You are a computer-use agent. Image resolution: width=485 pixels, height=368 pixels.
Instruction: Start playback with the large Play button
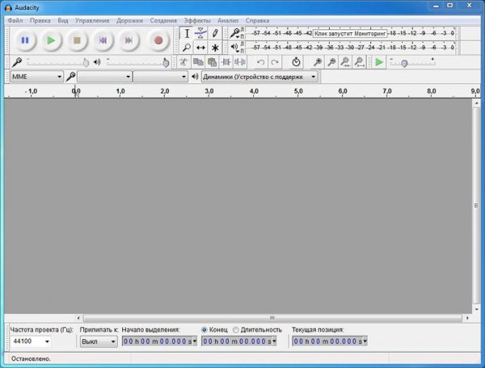51,40
